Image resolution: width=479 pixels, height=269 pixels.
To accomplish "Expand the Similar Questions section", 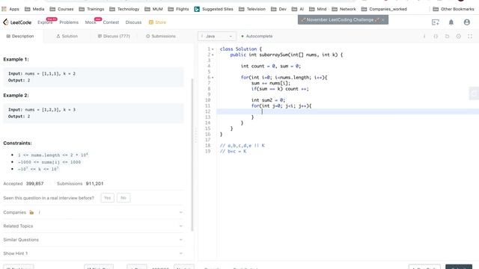I will click(x=94, y=240).
